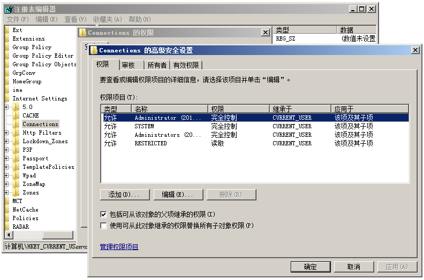Click the Passport folder icon

(x=16, y=158)
